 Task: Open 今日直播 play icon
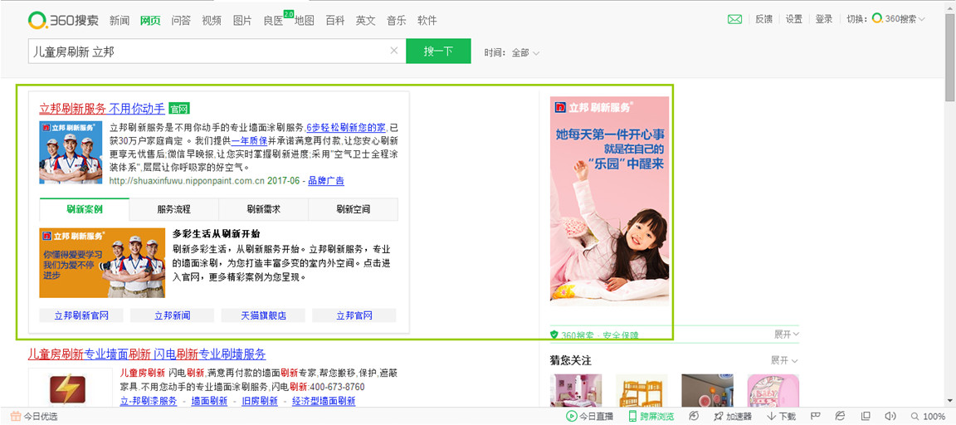pyautogui.click(x=571, y=417)
